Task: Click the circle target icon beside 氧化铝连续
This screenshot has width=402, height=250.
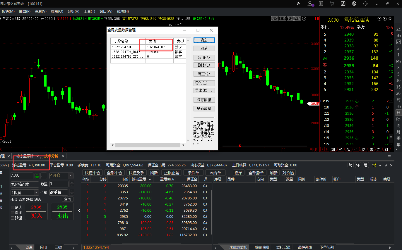Action: coord(380,19)
